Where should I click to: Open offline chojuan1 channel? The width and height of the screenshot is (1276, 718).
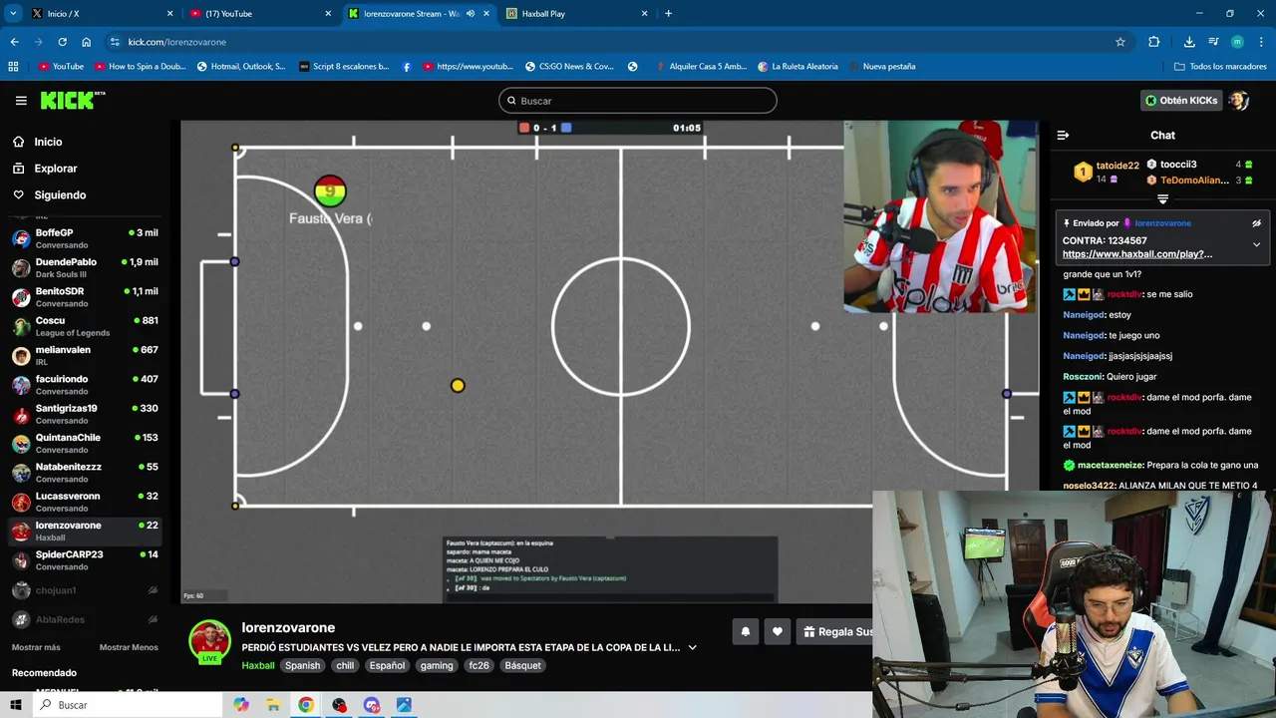85,590
